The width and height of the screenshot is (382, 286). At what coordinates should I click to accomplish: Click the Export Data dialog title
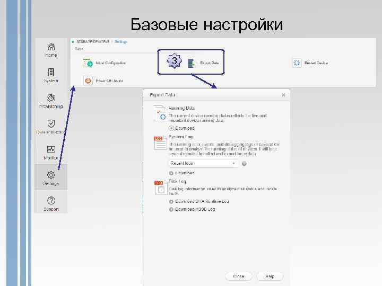point(162,95)
